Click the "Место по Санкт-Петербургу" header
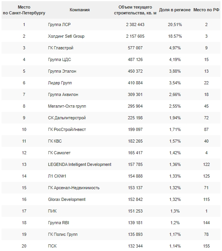Screen dimensions: 222x251 (x=24, y=10)
